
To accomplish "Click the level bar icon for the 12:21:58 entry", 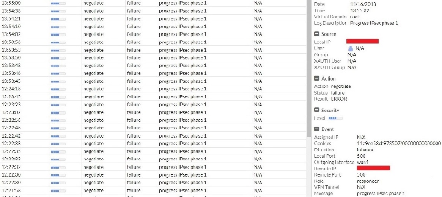I will (58, 190).
